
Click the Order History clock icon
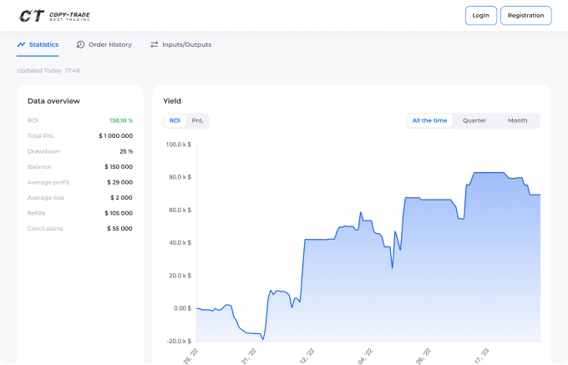[x=80, y=44]
